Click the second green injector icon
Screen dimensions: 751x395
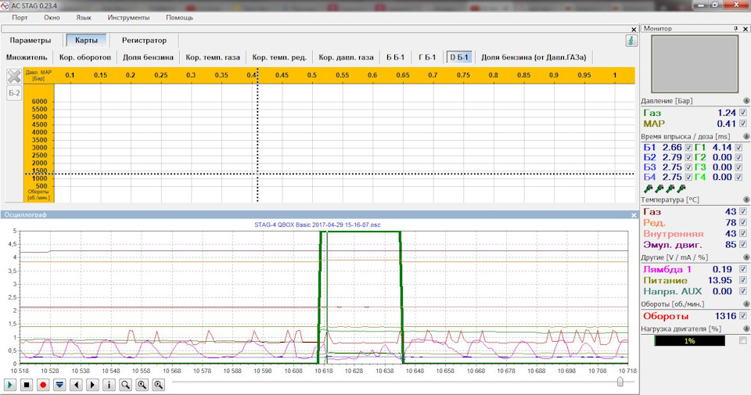coord(659,189)
